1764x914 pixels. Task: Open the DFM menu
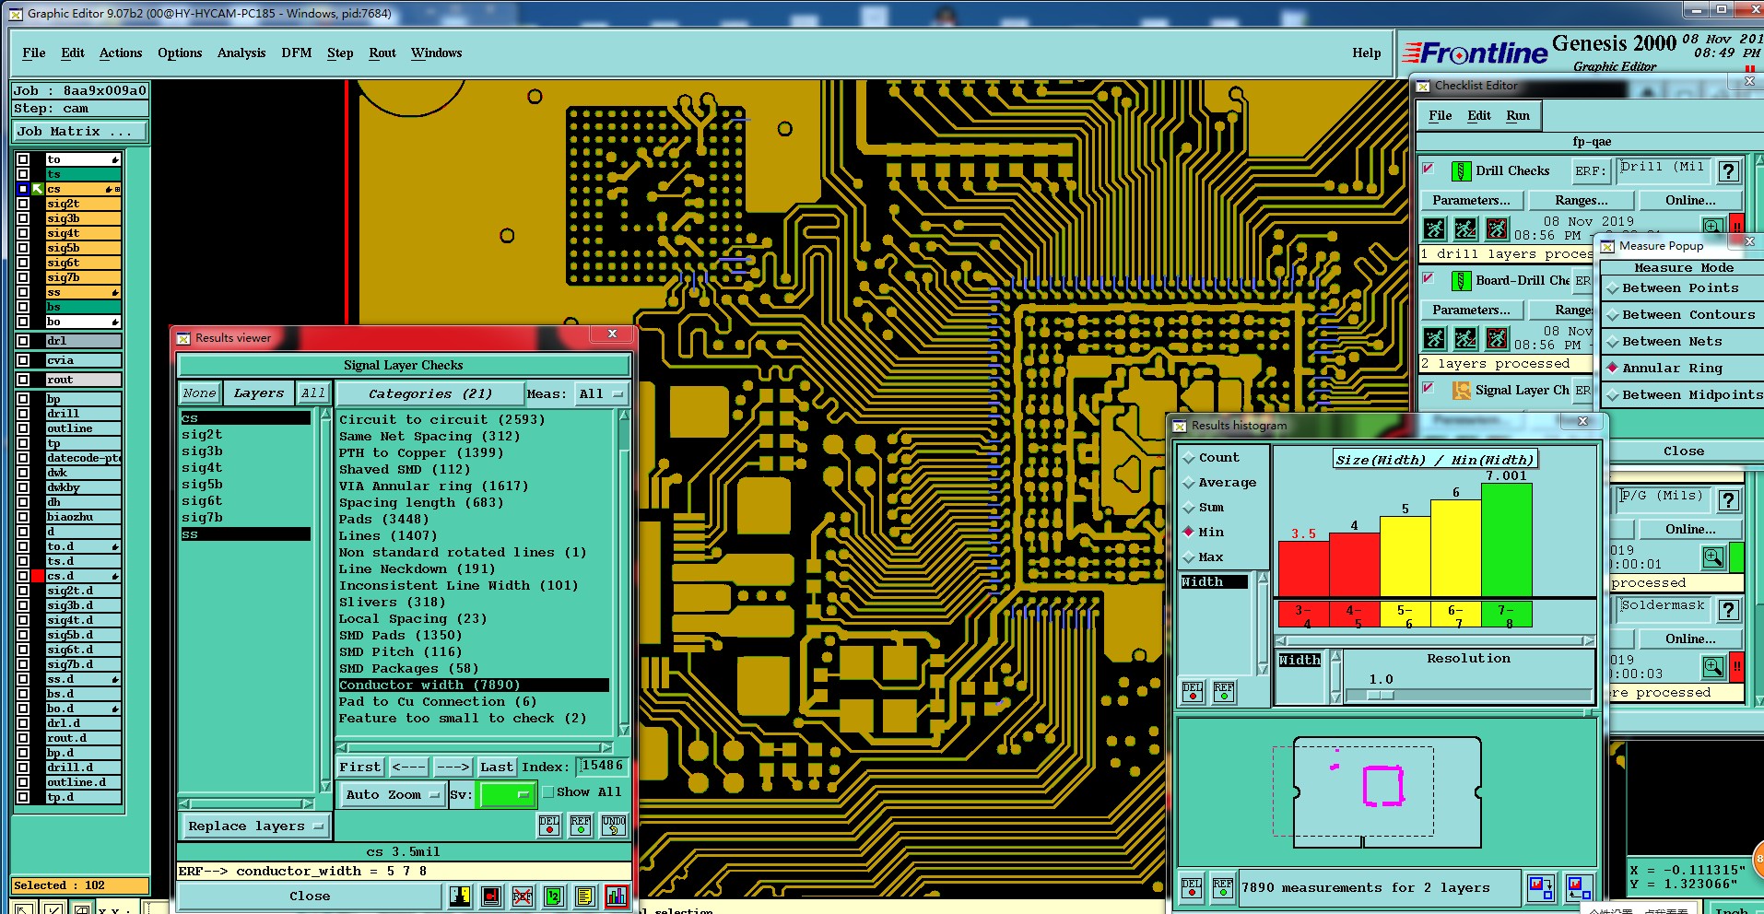(x=297, y=53)
